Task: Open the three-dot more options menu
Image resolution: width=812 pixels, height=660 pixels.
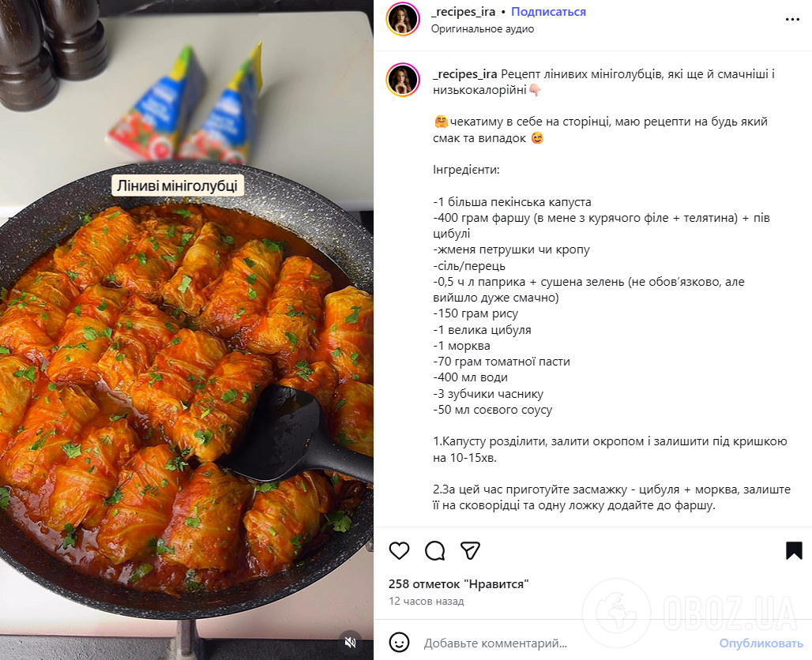Action: pos(792,20)
